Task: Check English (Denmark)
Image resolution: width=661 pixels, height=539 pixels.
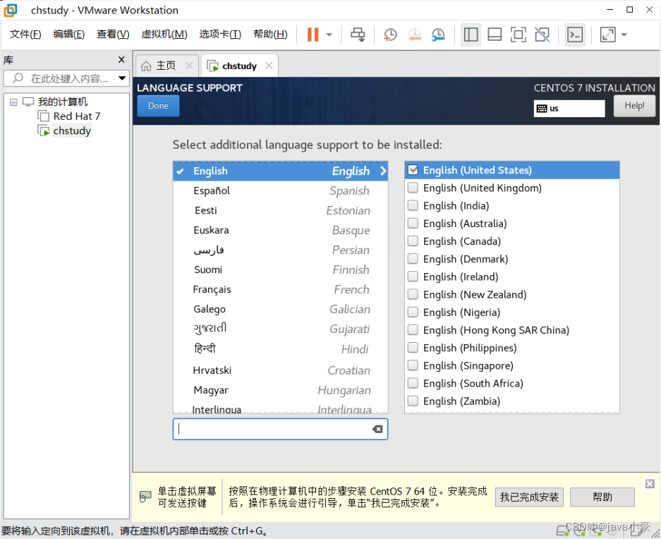Action: 413,258
